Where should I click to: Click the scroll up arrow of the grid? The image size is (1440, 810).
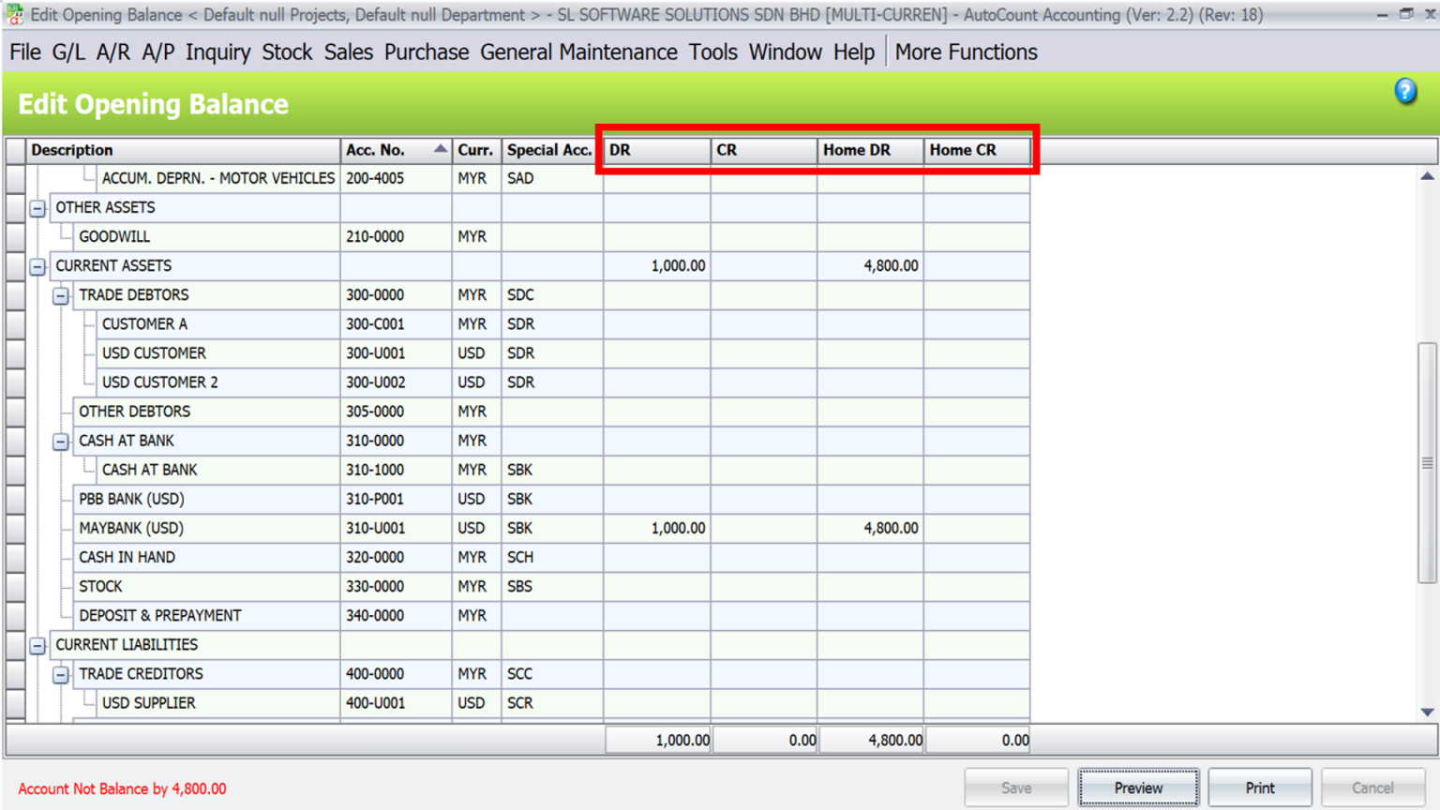[1427, 176]
